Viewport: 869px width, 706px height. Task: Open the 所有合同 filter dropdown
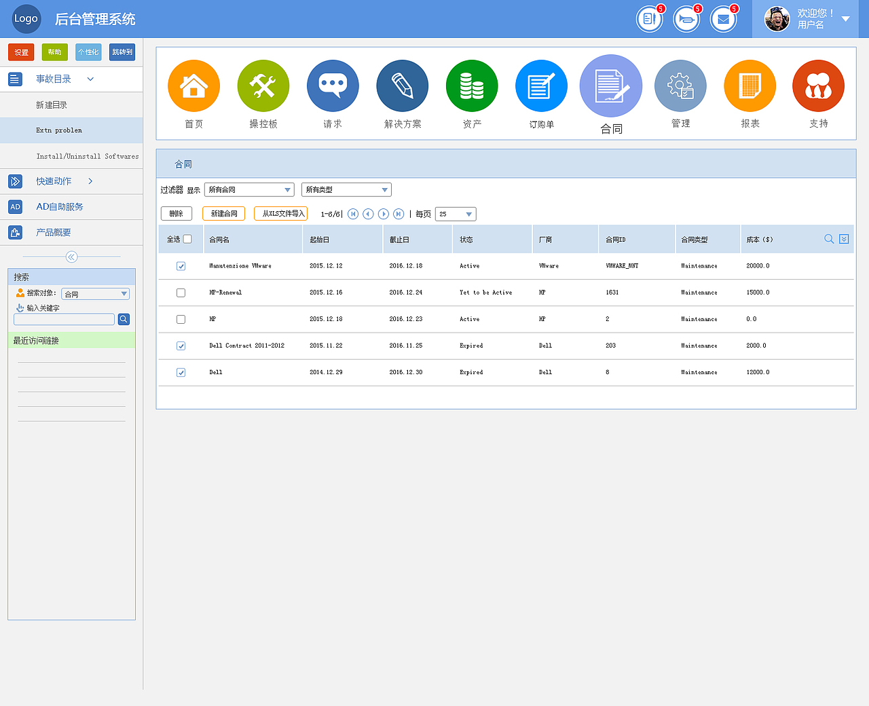coord(249,190)
